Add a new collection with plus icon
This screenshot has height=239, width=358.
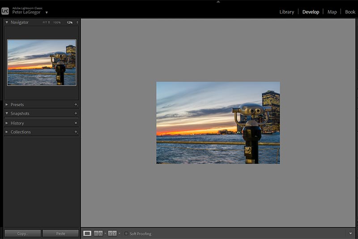click(76, 132)
